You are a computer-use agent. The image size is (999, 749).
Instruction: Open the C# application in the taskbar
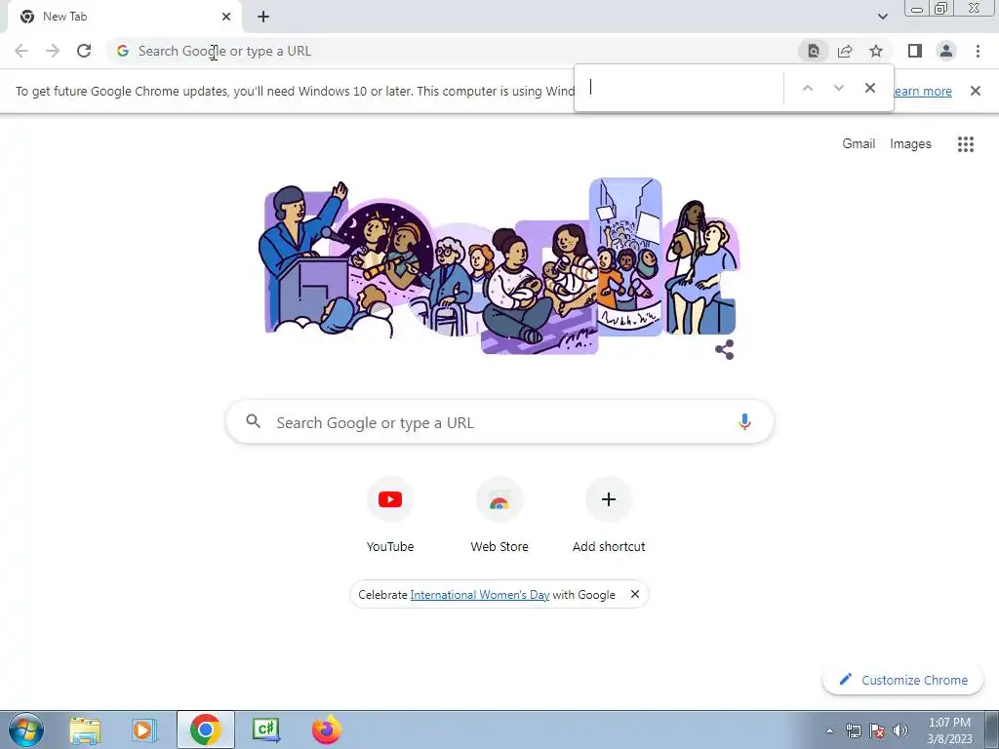tap(265, 729)
